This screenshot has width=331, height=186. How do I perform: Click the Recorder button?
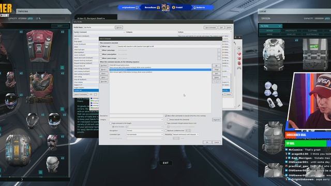coord(103,82)
